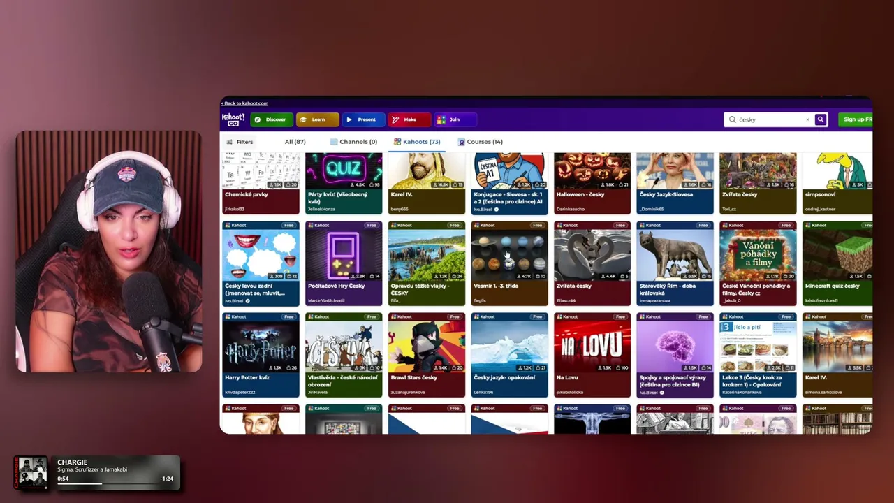Click the Free badge on Harry Potter kvíz
Screen dimensions: 894x503
pyautogui.click(x=288, y=316)
